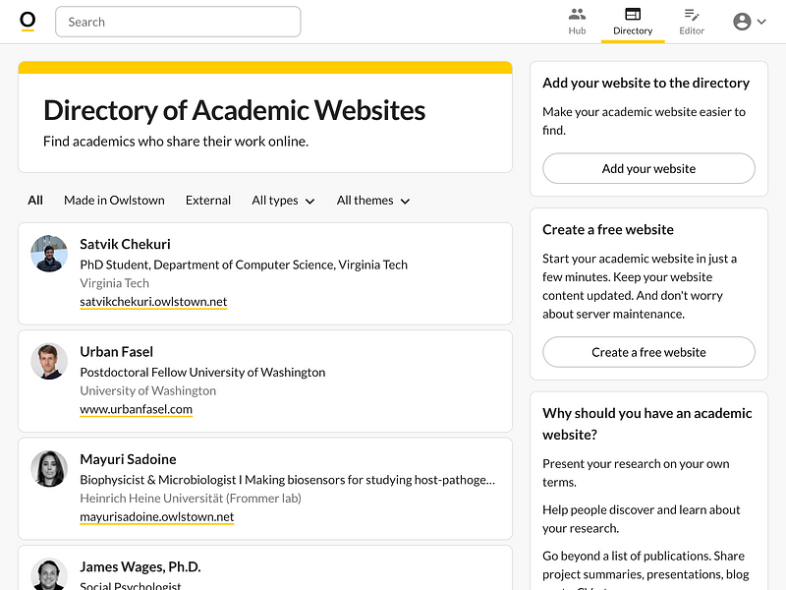Open the Hub page icon

(577, 15)
